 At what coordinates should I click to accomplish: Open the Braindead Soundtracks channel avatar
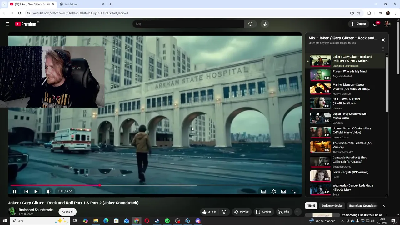click(x=12, y=212)
